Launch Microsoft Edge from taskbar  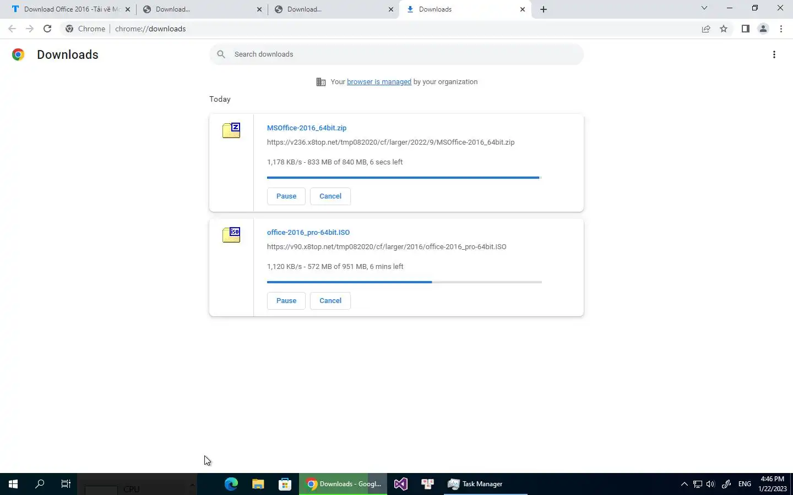(231, 484)
